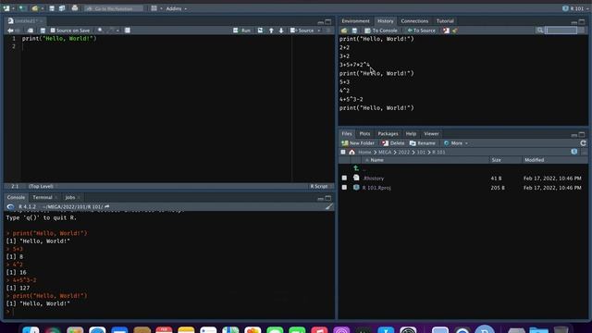
Task: Expand the Addins dropdown
Action: click(177, 8)
